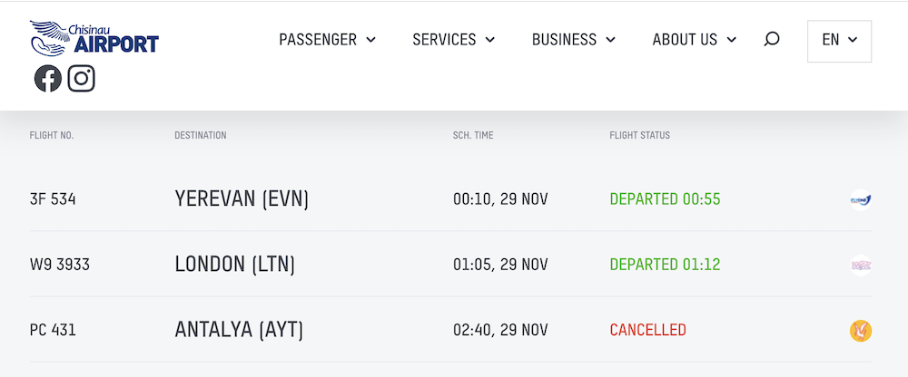Expand the Services menu chevron
The height and width of the screenshot is (377, 908).
[490, 40]
